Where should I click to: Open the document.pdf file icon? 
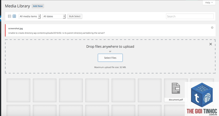pyautogui.click(x=176, y=88)
